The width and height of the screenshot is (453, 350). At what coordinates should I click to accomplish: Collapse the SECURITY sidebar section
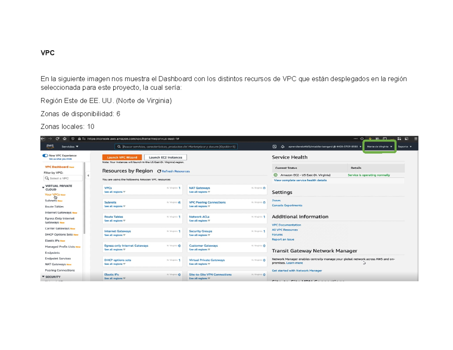[x=43, y=277]
